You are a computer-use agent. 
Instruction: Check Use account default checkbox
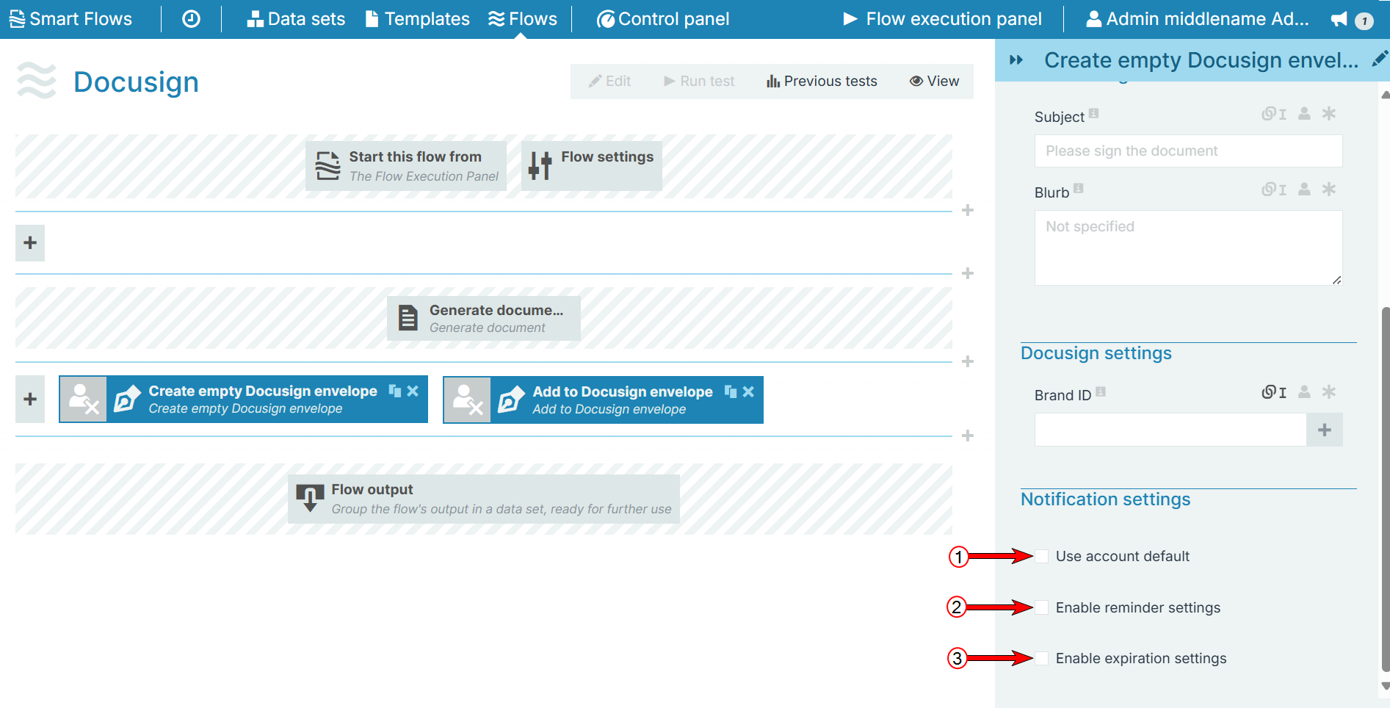coord(1042,556)
